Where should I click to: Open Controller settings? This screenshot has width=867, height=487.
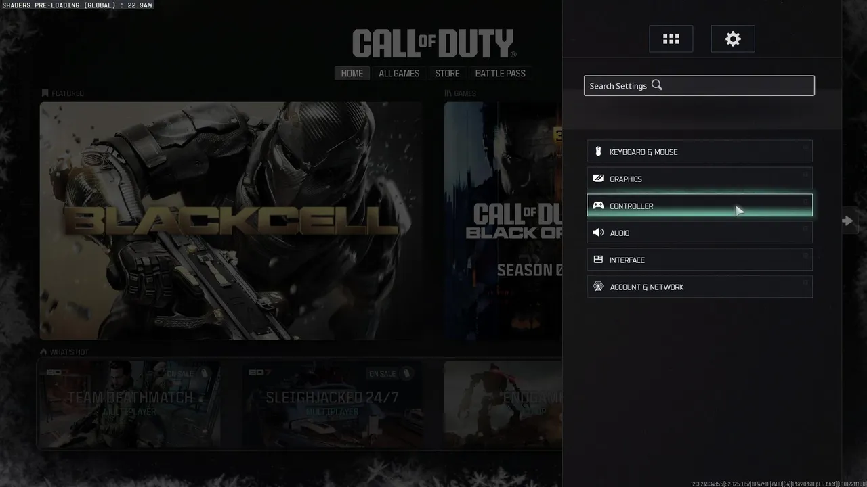click(x=700, y=206)
